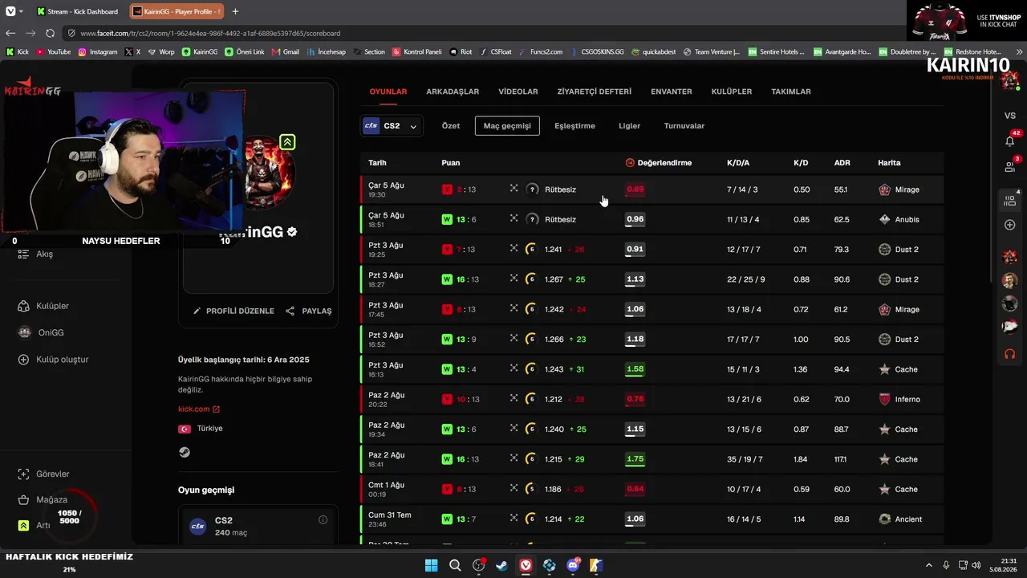Open the CS2 game info icon
1027x578 pixels.
[x=323, y=519]
